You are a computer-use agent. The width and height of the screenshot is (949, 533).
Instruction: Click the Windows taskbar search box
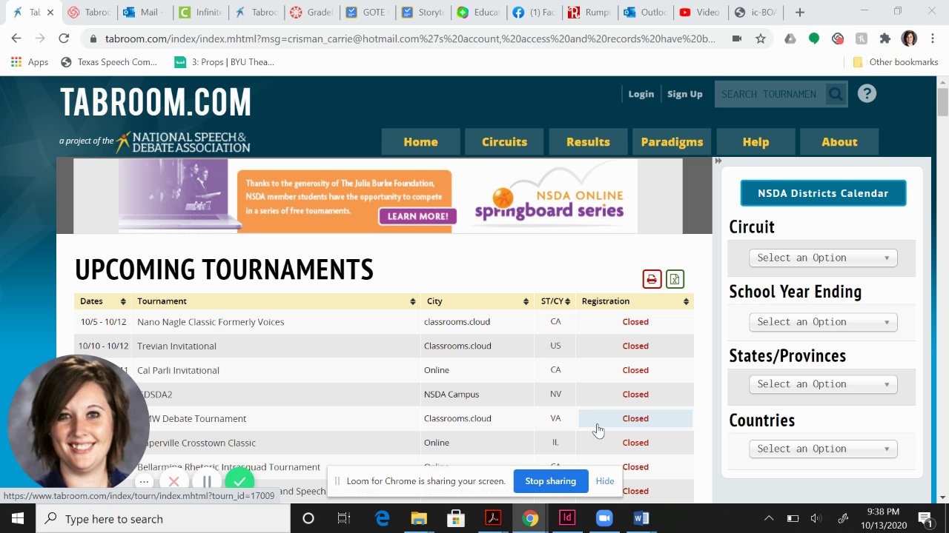tap(163, 518)
